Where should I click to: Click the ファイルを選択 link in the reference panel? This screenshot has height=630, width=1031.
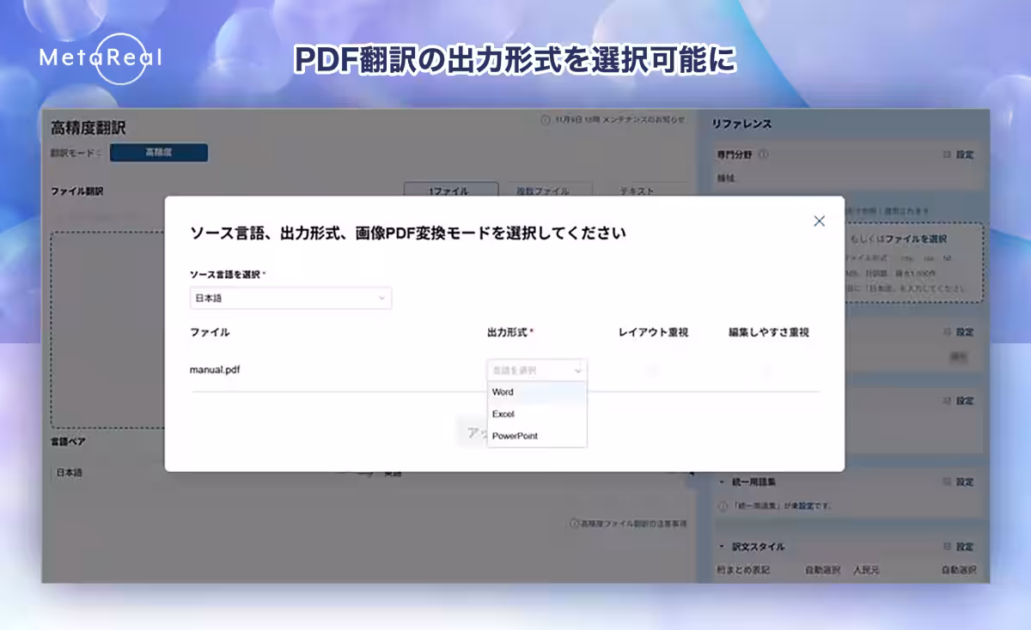click(x=916, y=239)
